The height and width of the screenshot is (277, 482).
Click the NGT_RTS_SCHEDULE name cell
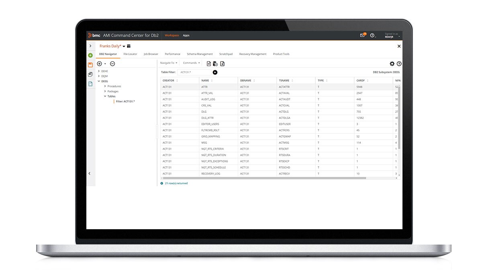pos(219,167)
